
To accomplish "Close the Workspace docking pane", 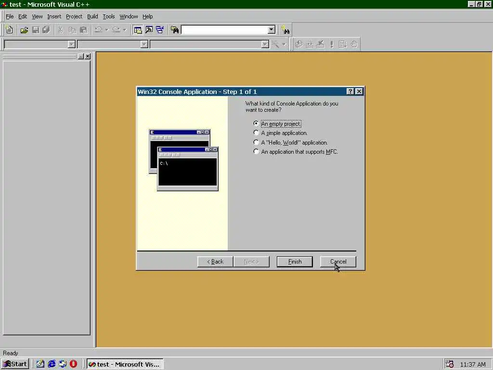I will click(x=88, y=56).
